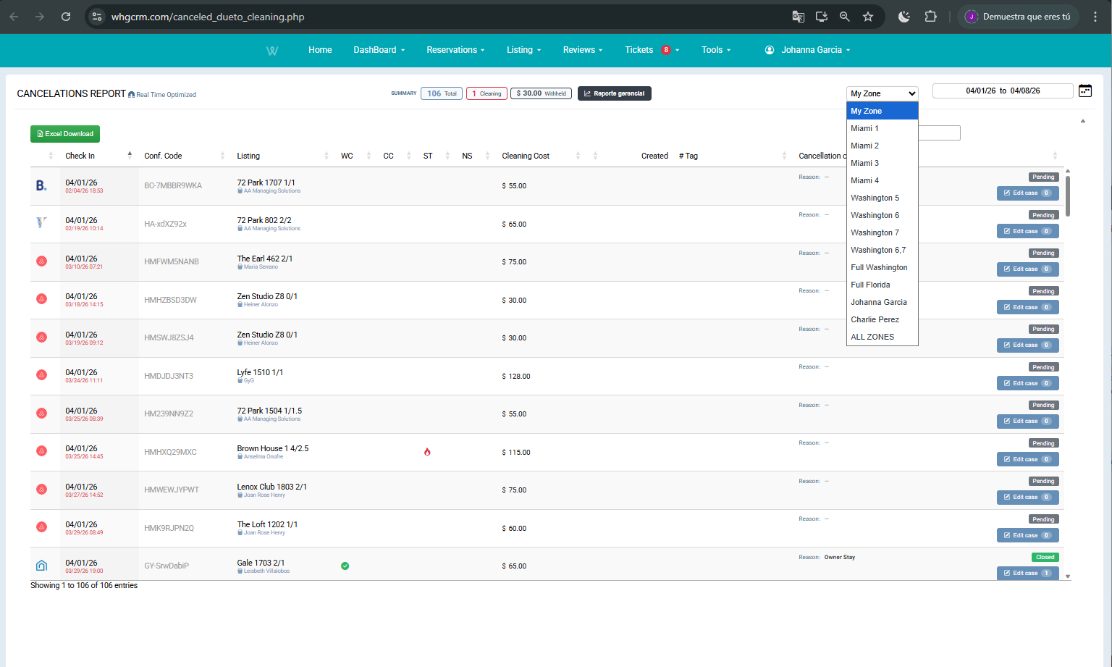
Task: Click the Excel Download button
Action: (x=65, y=134)
